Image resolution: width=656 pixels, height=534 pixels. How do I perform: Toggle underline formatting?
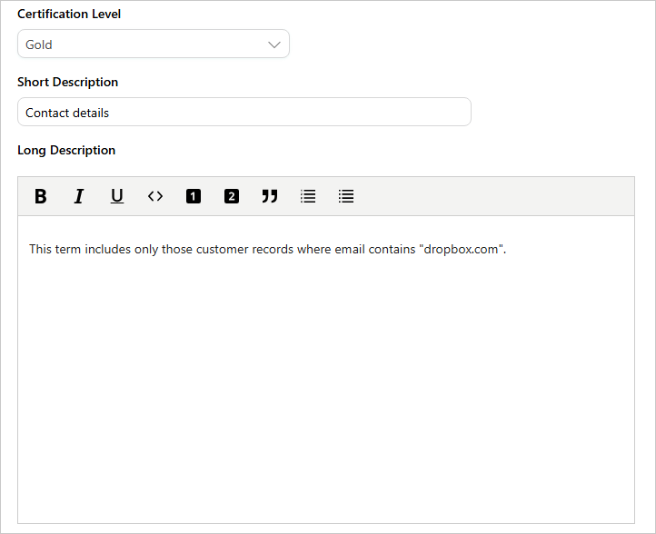pos(116,196)
